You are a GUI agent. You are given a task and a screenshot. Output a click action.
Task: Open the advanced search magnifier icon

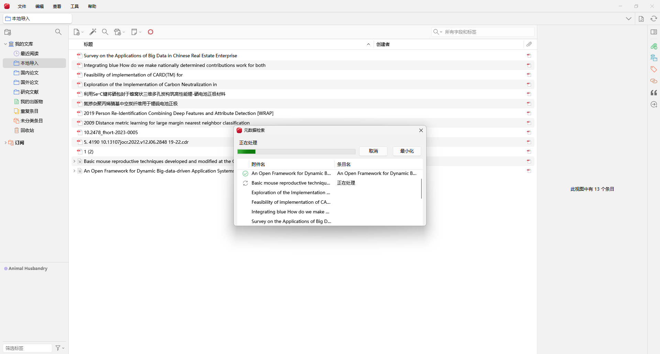pos(105,32)
